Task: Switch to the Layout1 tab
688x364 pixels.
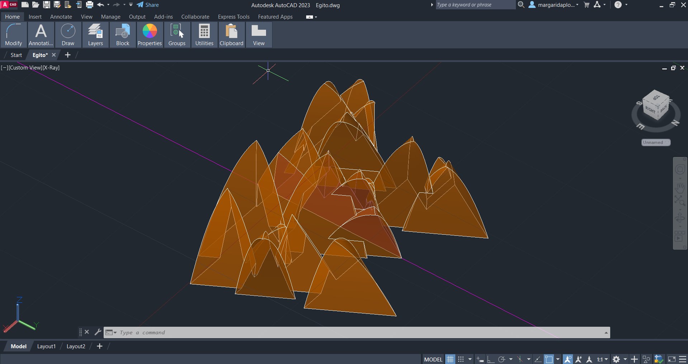Action: pos(46,346)
